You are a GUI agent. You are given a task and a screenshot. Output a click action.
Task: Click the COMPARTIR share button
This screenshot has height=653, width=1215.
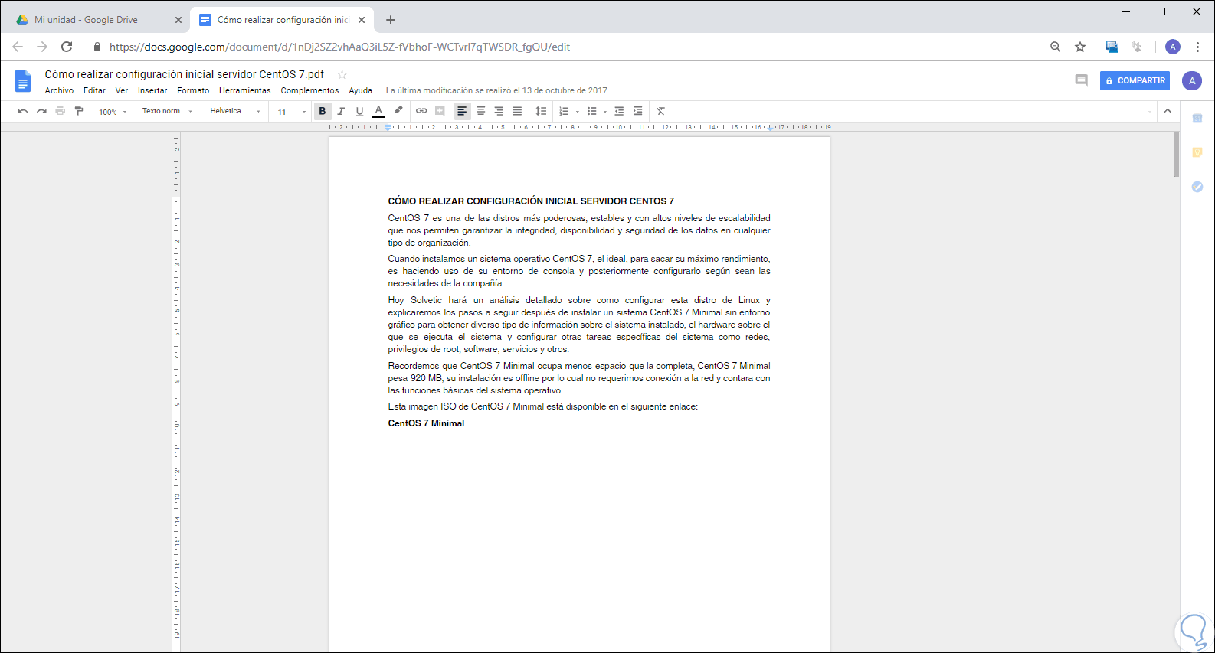(x=1135, y=80)
